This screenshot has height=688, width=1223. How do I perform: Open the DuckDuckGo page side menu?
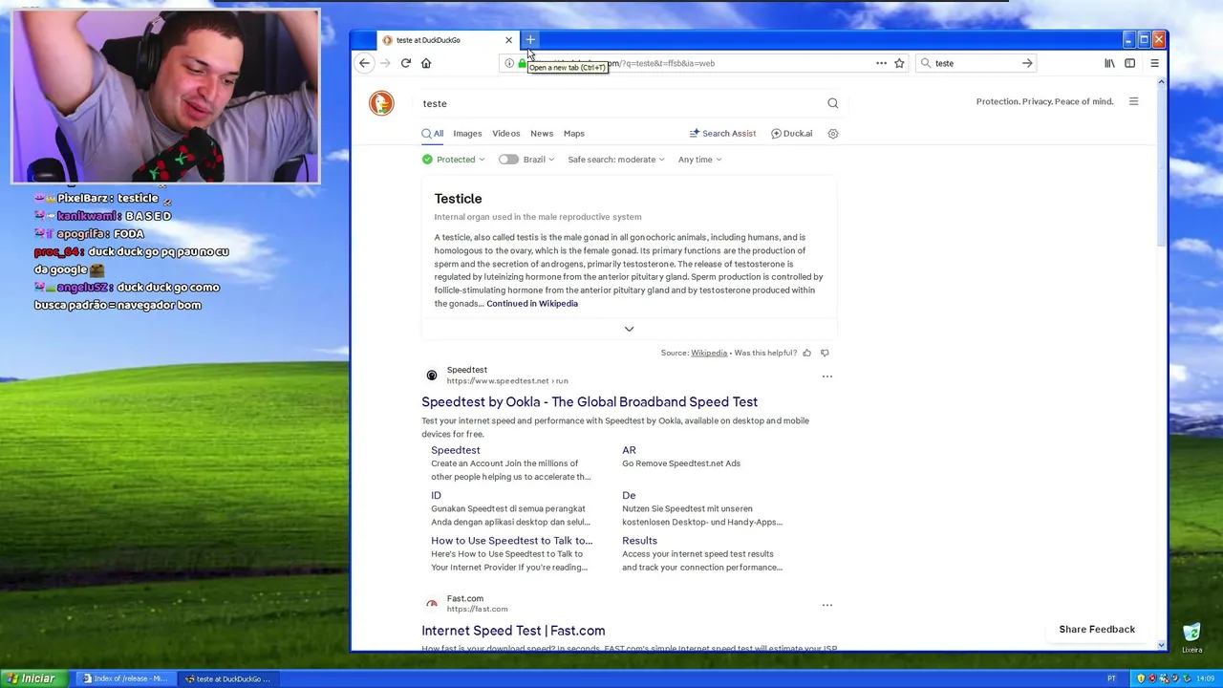(x=1133, y=101)
